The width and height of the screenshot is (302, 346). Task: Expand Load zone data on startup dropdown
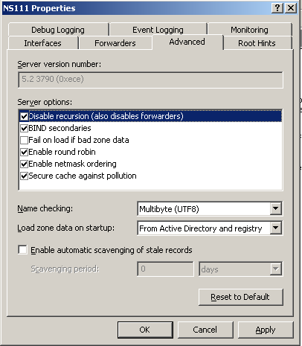point(275,228)
